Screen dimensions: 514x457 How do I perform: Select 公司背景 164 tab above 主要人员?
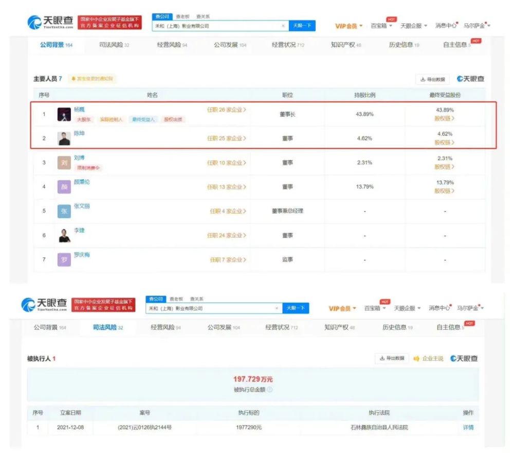56,45
